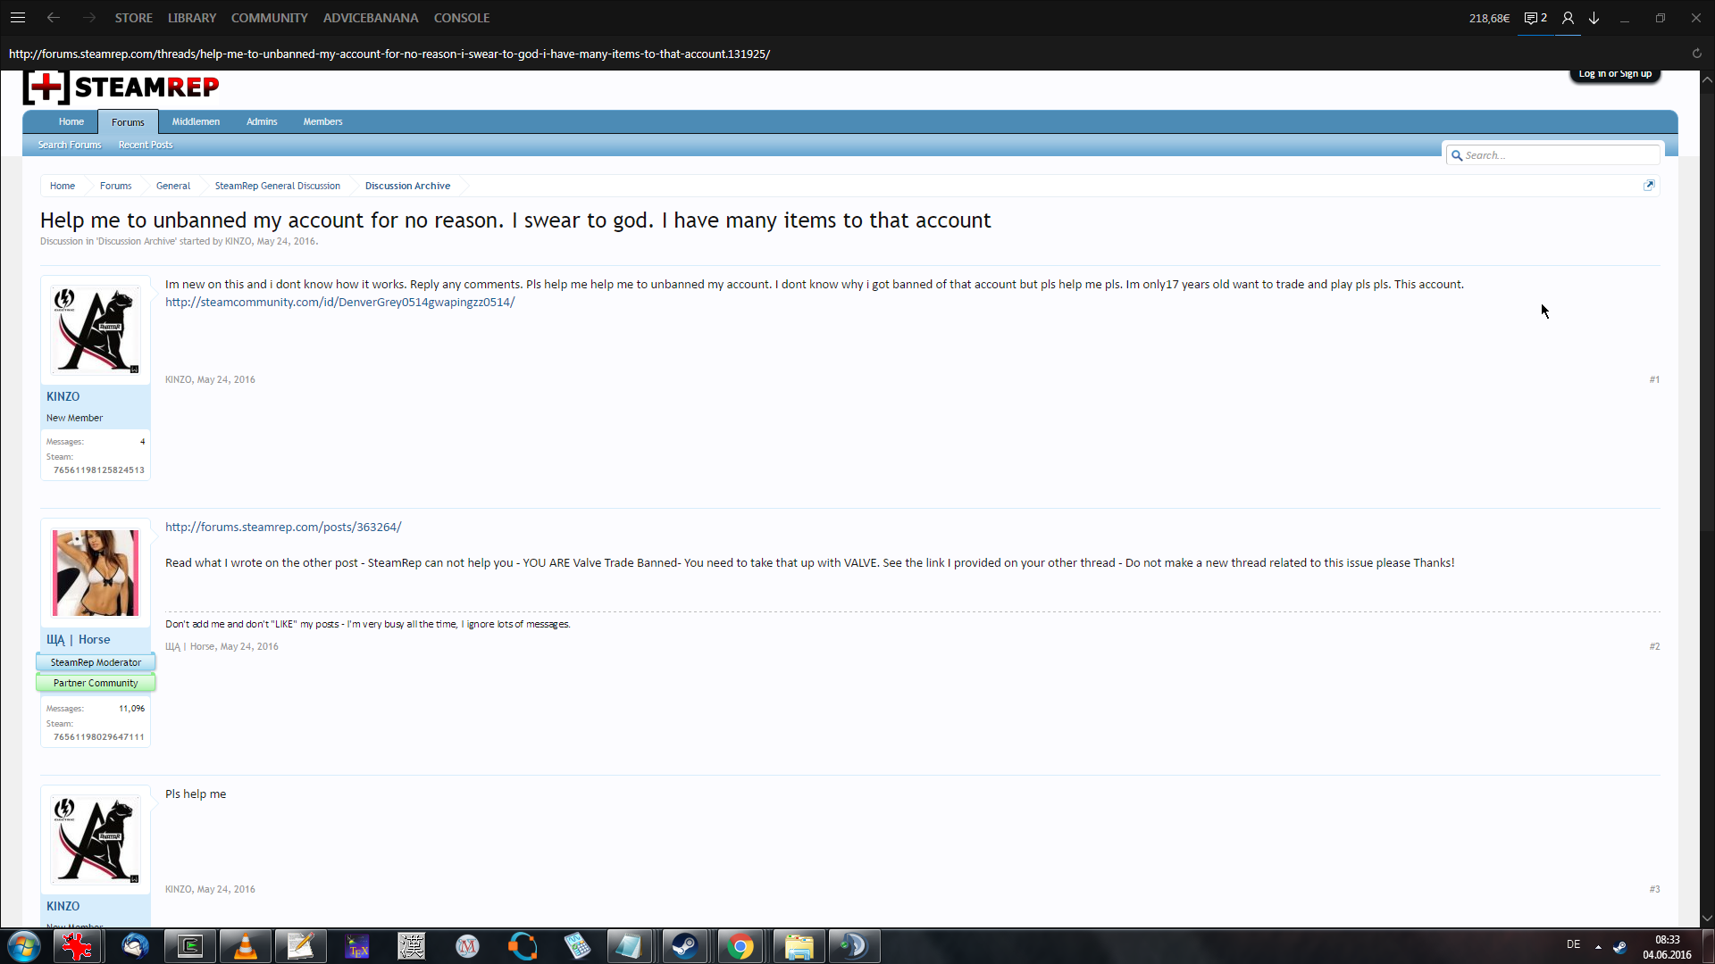
Task: Reload page with refresh icon
Action: 1697,54
